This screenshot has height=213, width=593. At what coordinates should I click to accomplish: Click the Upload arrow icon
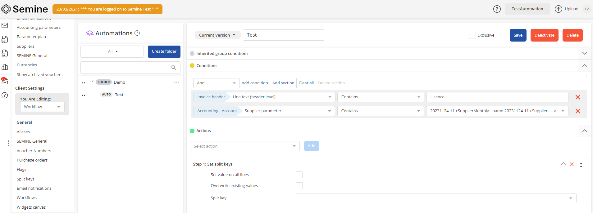[x=558, y=9]
